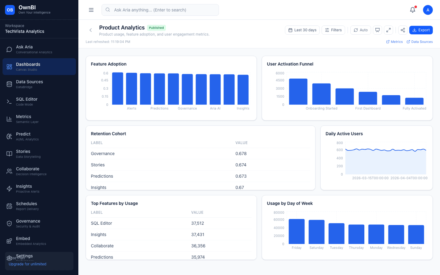Click Governance row in Retention Cohort

point(200,154)
